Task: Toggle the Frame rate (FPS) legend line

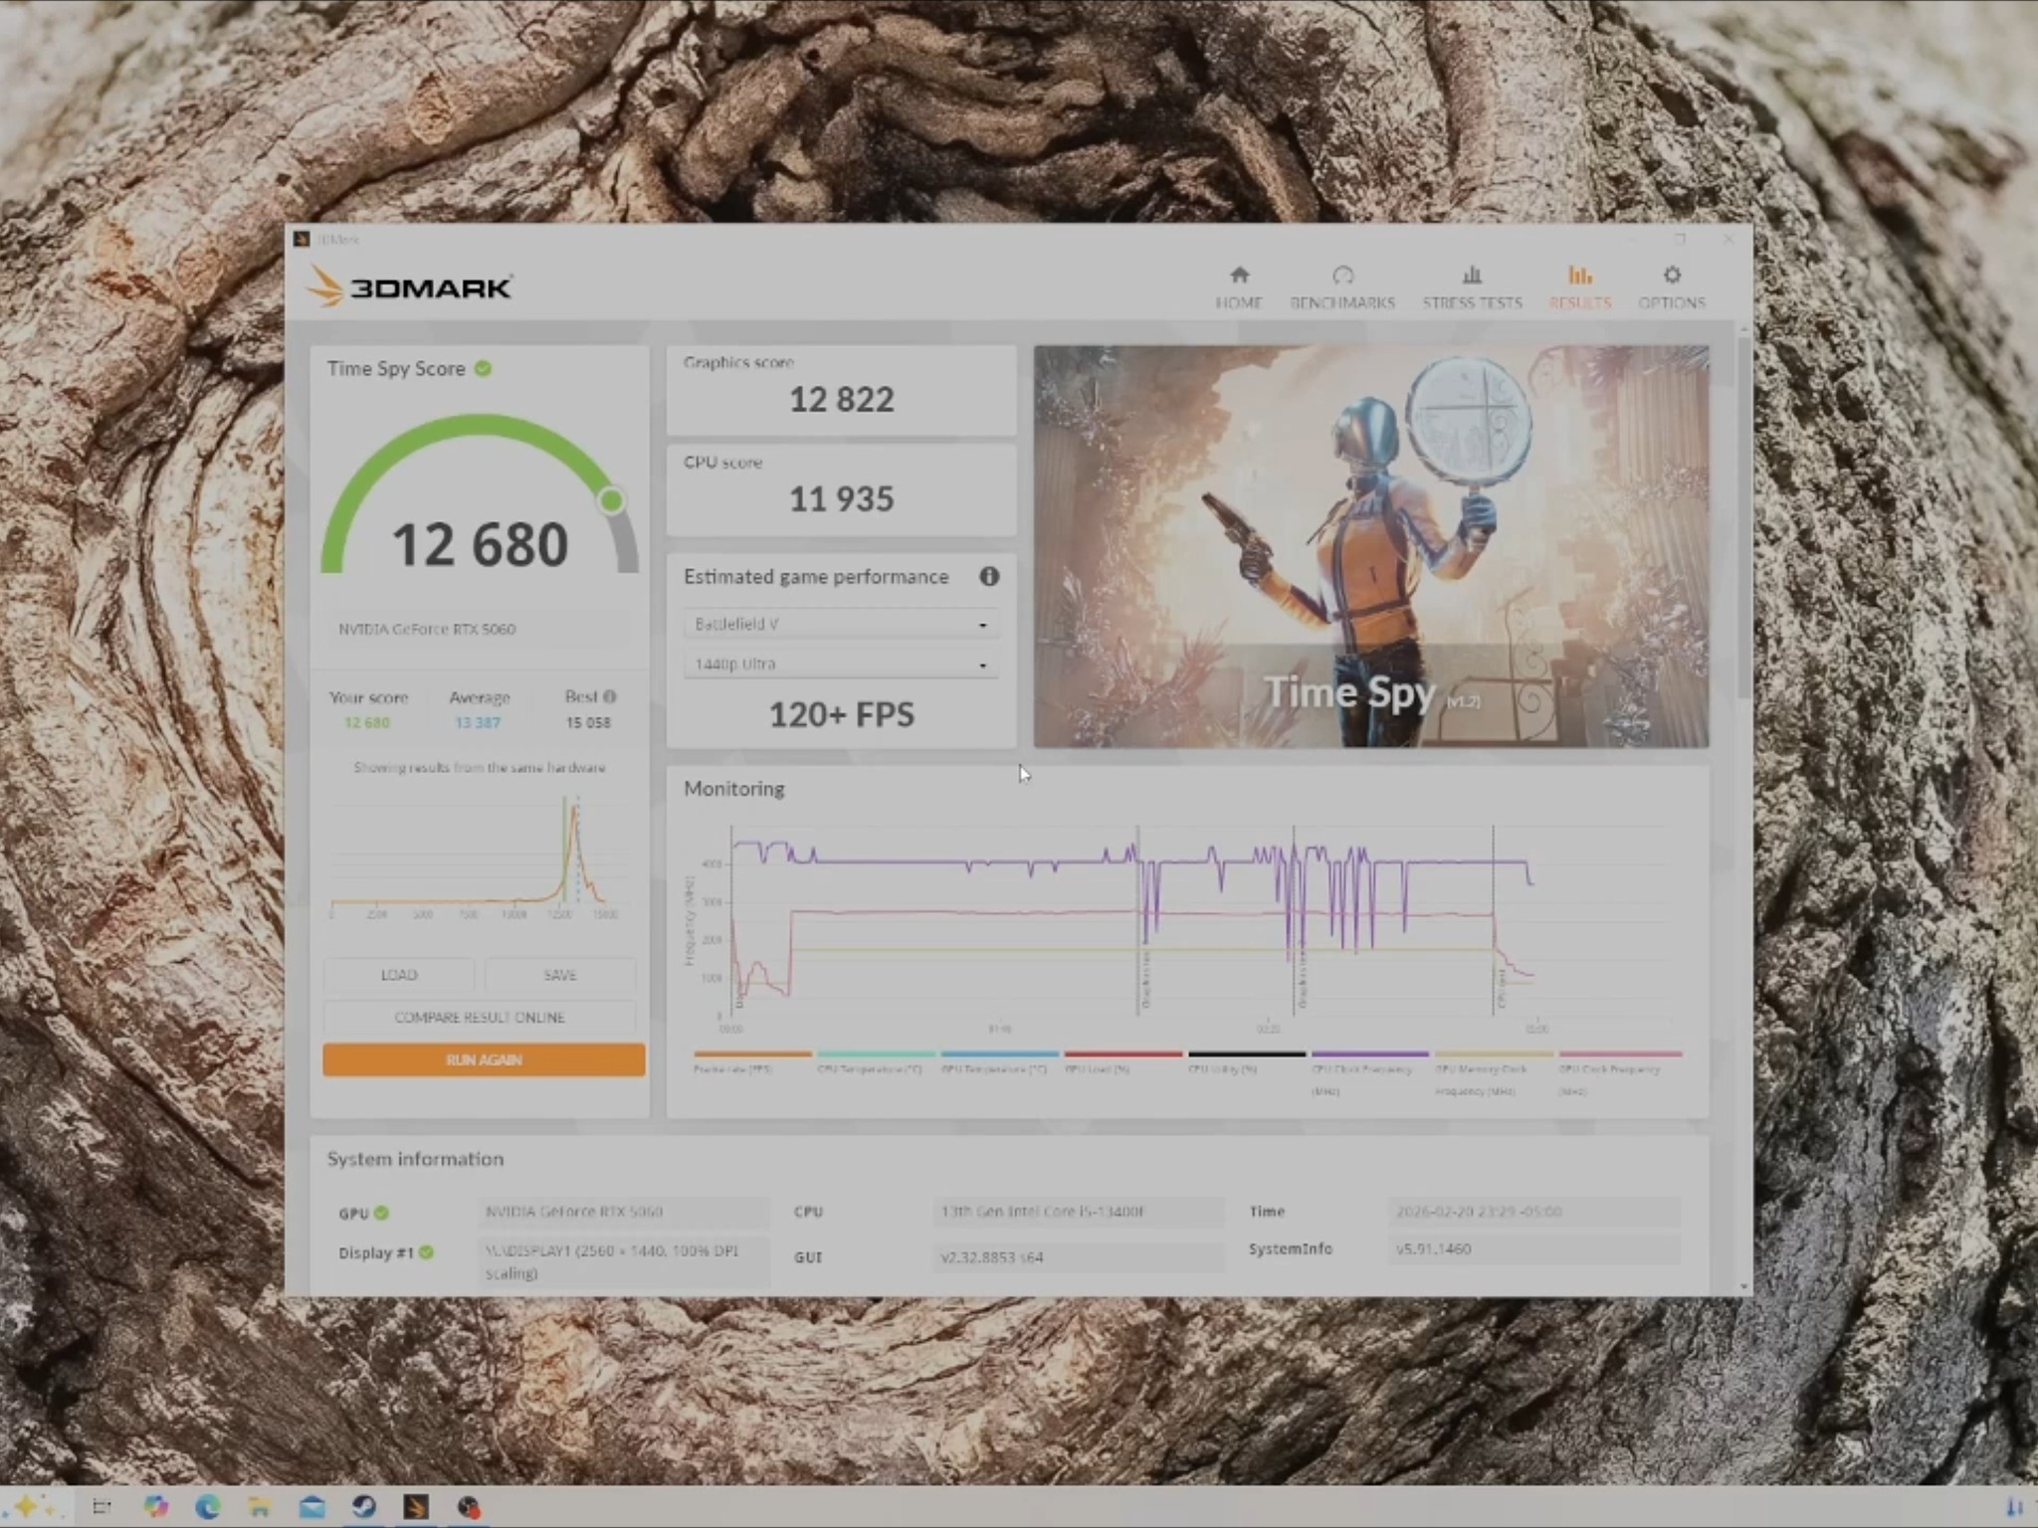Action: pyautogui.click(x=752, y=1062)
